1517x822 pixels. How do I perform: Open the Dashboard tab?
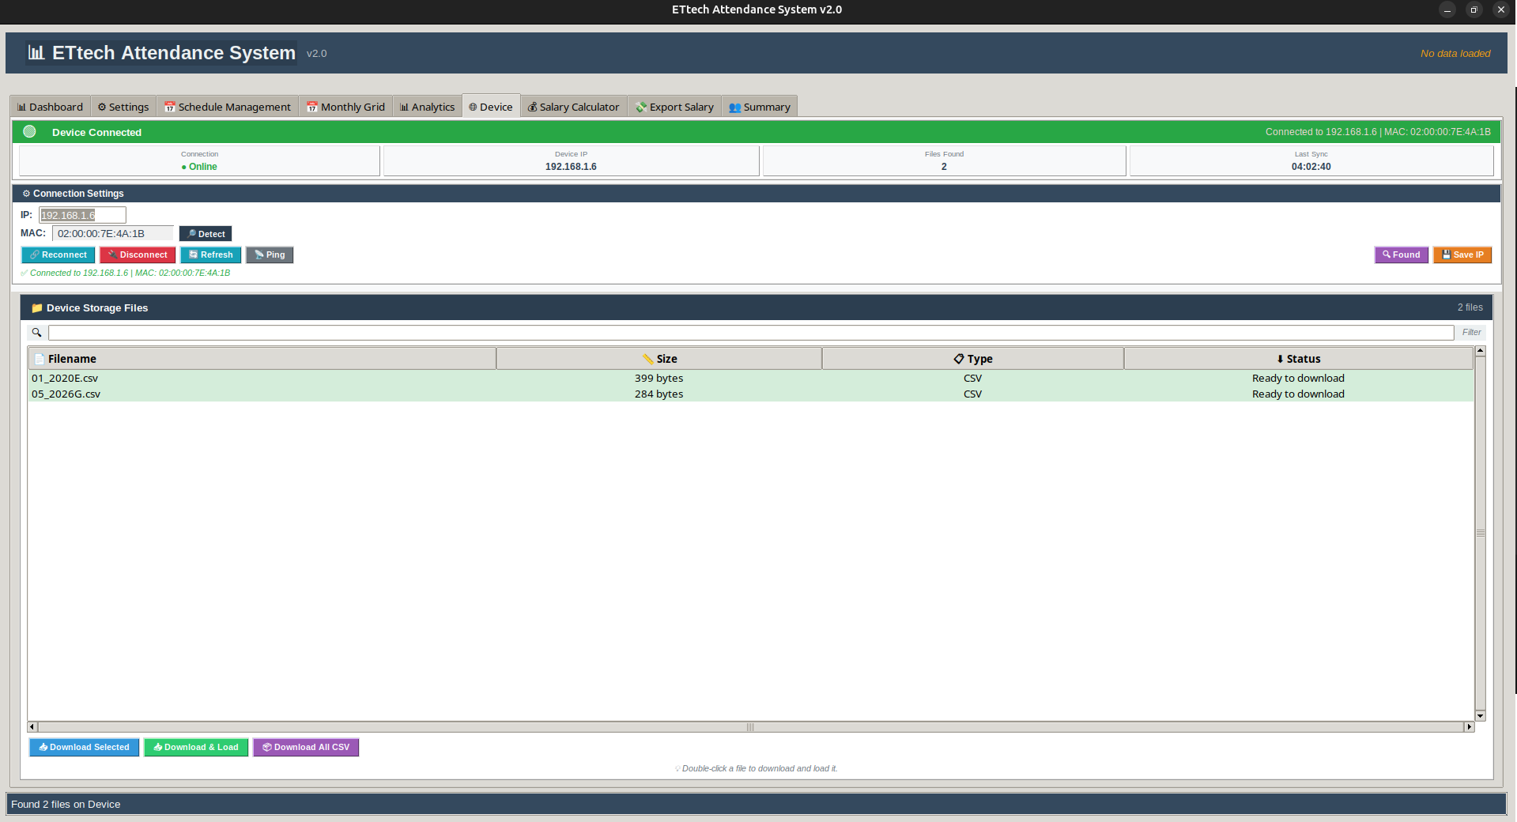point(51,107)
